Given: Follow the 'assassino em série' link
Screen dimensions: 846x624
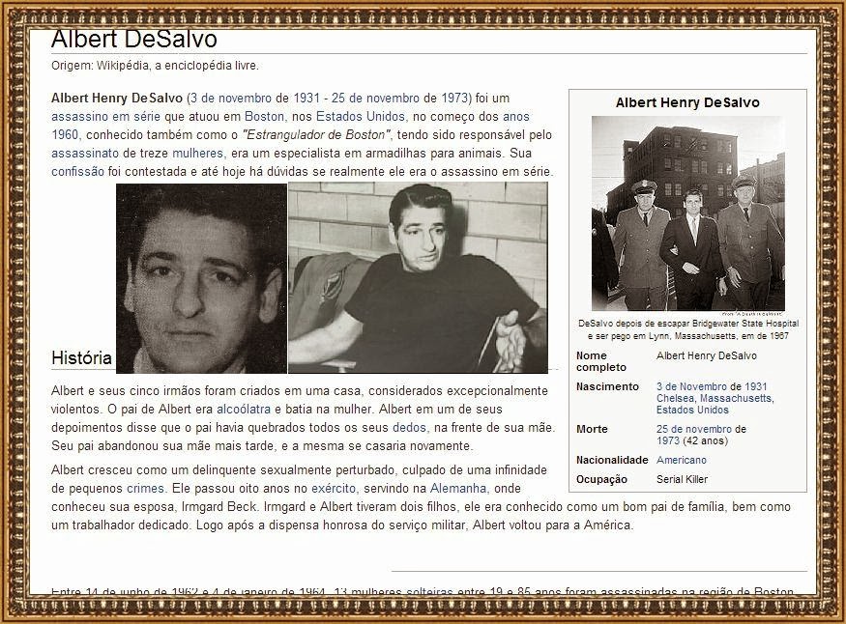Looking at the screenshot, I should pyautogui.click(x=105, y=116).
